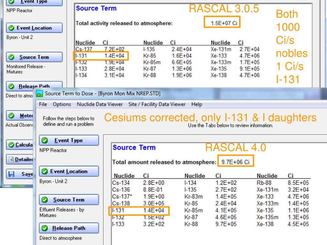Open Detailed results button in back window

pos(20,160)
